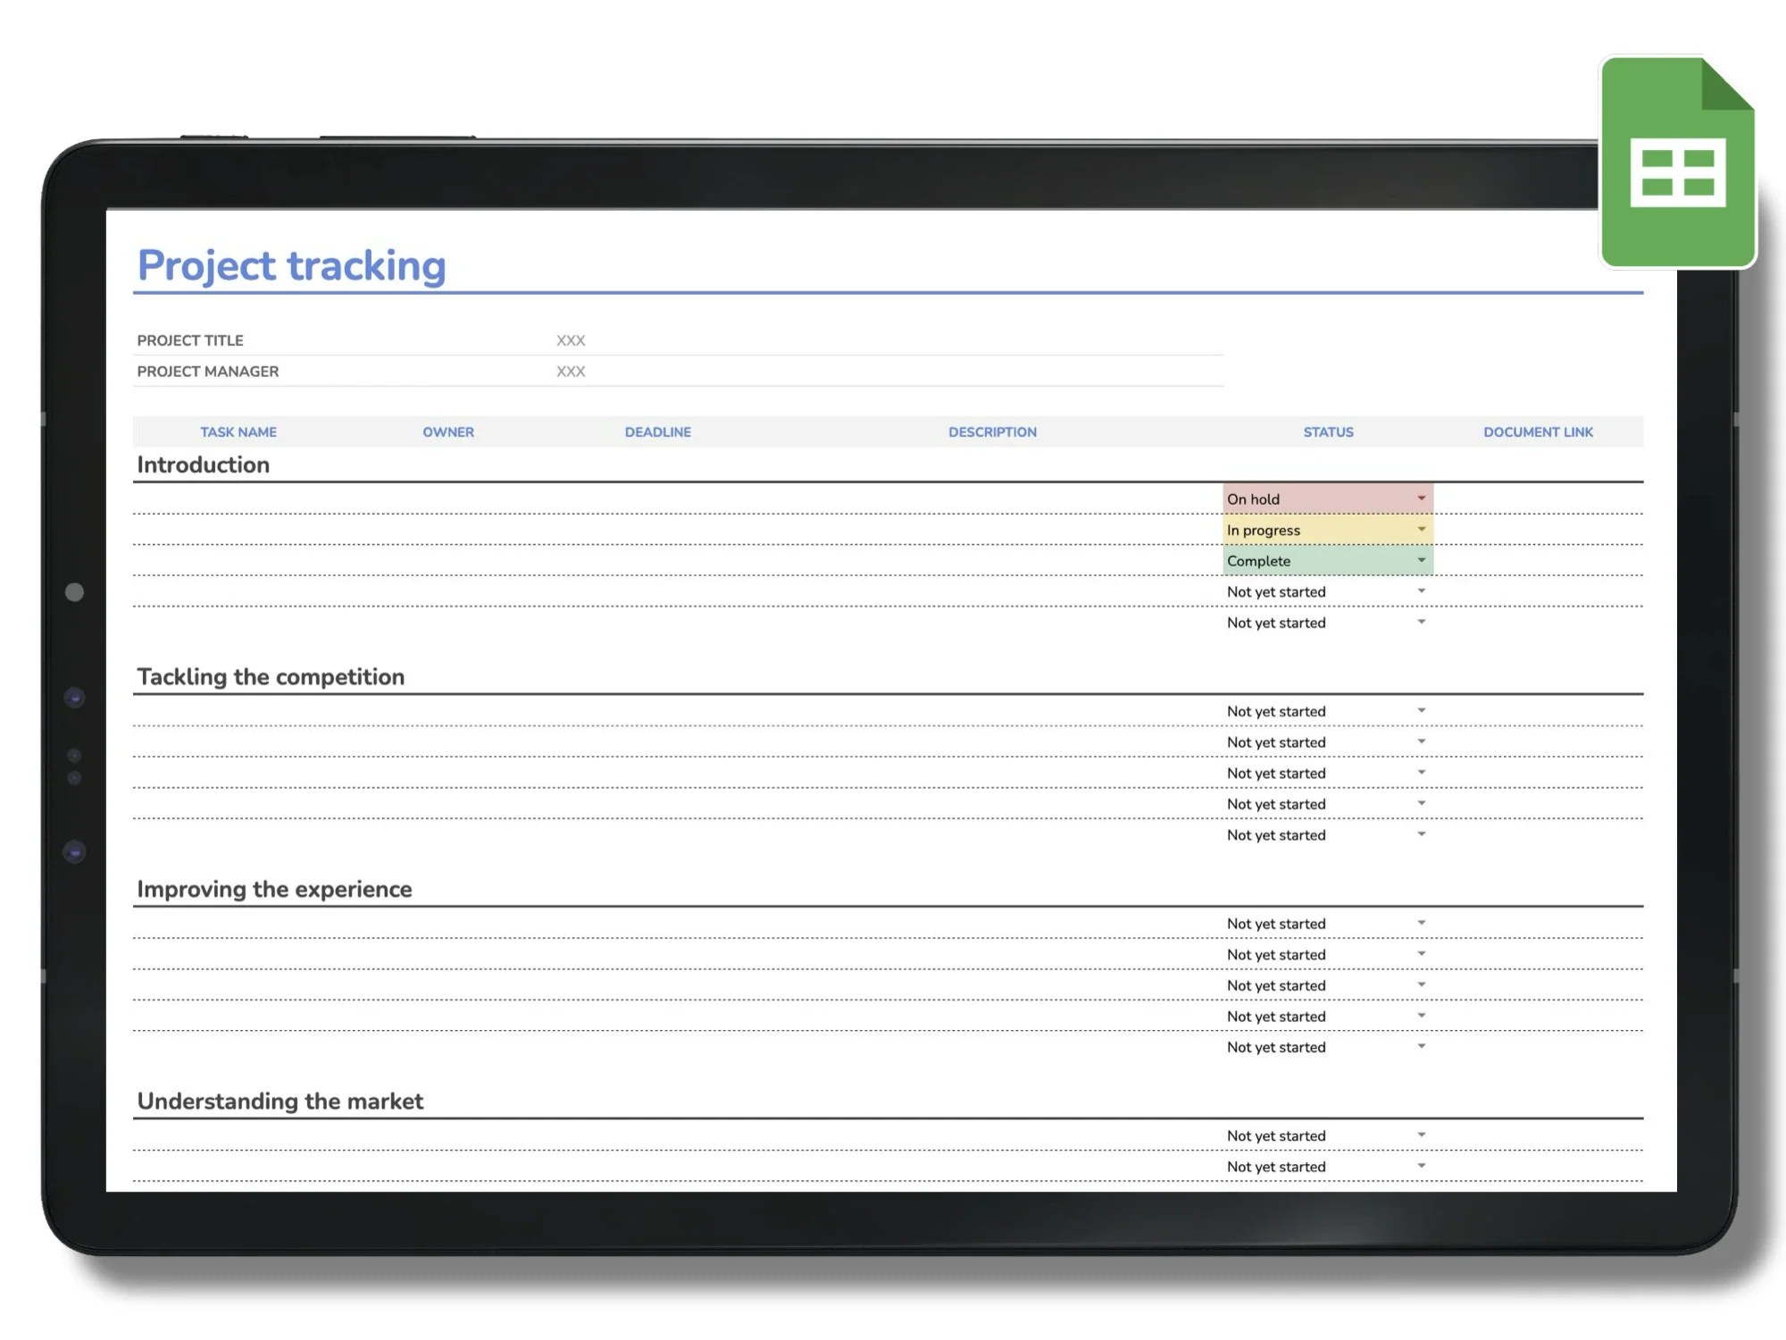1786x1340 pixels.
Task: Expand the first 'Not yet started' dropdown under Introduction
Action: [x=1420, y=590]
